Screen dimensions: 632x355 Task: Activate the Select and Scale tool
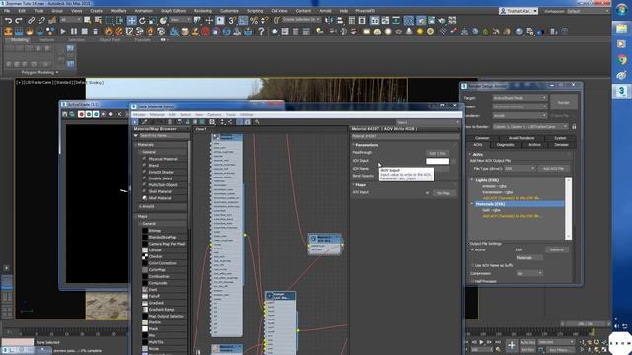point(153,20)
